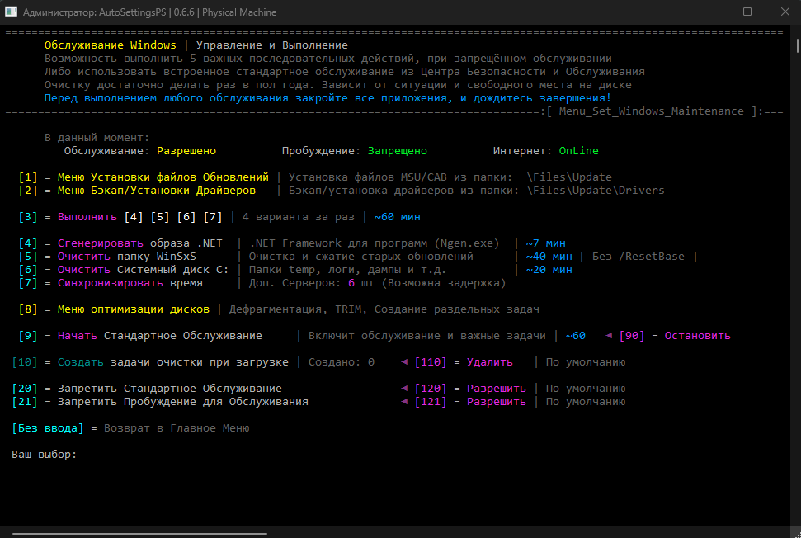The image size is (801, 538).
Task: Maximize the AutoSettingsPS console window
Action: coord(747,12)
